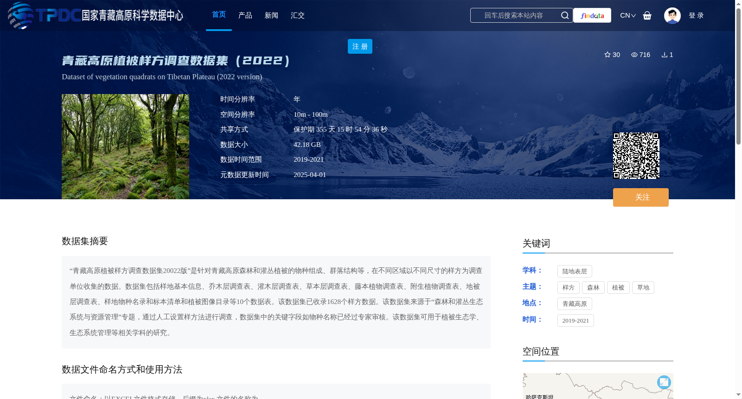Viewport: 742px width, 399px height.
Task: Click the 数据文件命名方式和使用方法 heading
Action: coord(122,369)
